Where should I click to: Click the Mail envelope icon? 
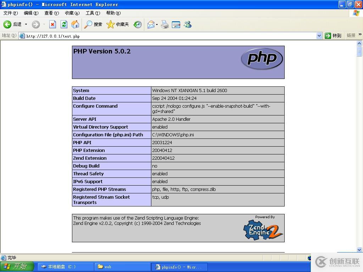[151, 24]
